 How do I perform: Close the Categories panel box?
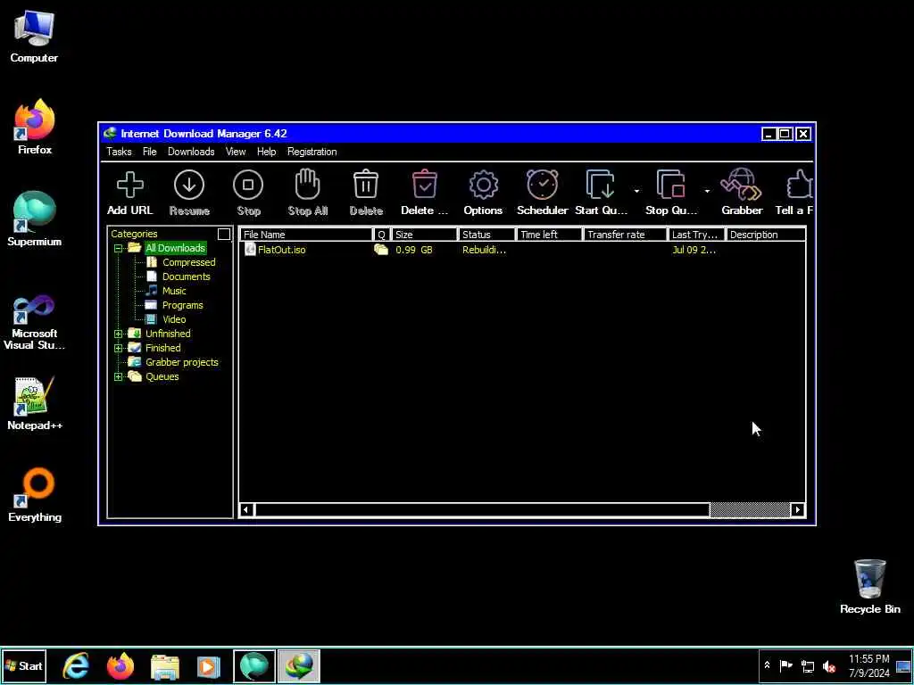click(x=224, y=235)
